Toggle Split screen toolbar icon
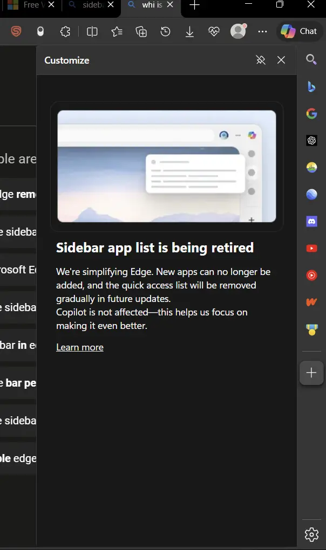Viewport: 326px width, 550px height. [x=92, y=32]
